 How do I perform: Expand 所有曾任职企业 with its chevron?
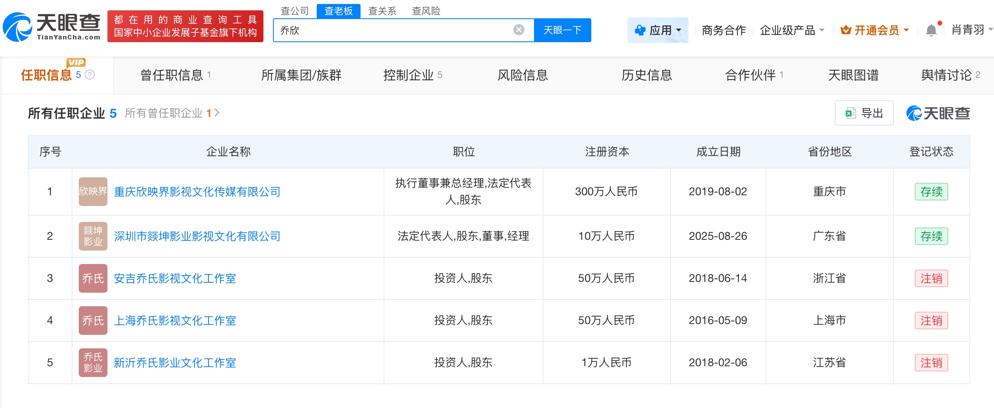[217, 113]
